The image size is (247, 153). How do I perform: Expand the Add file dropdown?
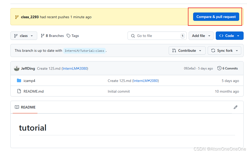[201, 36]
